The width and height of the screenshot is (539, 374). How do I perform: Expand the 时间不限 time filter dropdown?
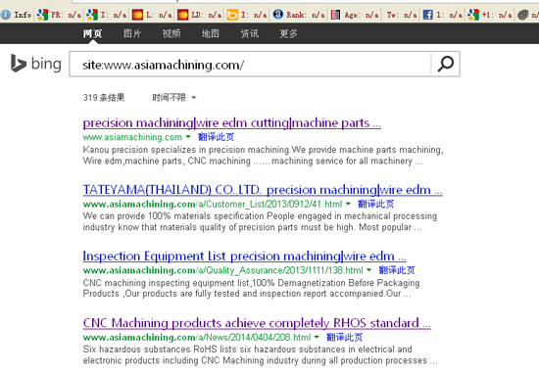(x=173, y=98)
